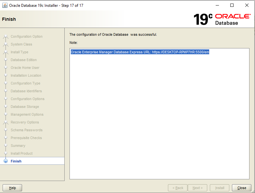Click the Configuration Type step
Viewport: 255px width, 193px height.
[25, 83]
